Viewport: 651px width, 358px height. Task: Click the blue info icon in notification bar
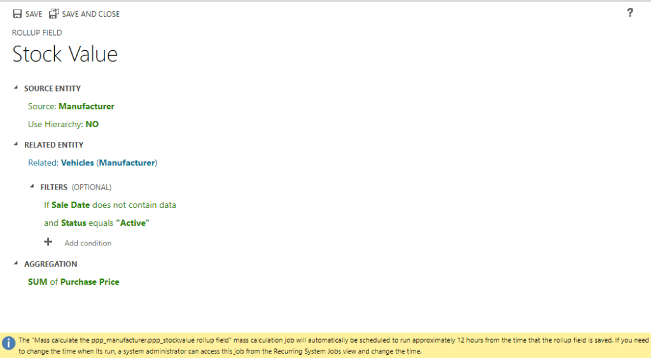coord(8,344)
